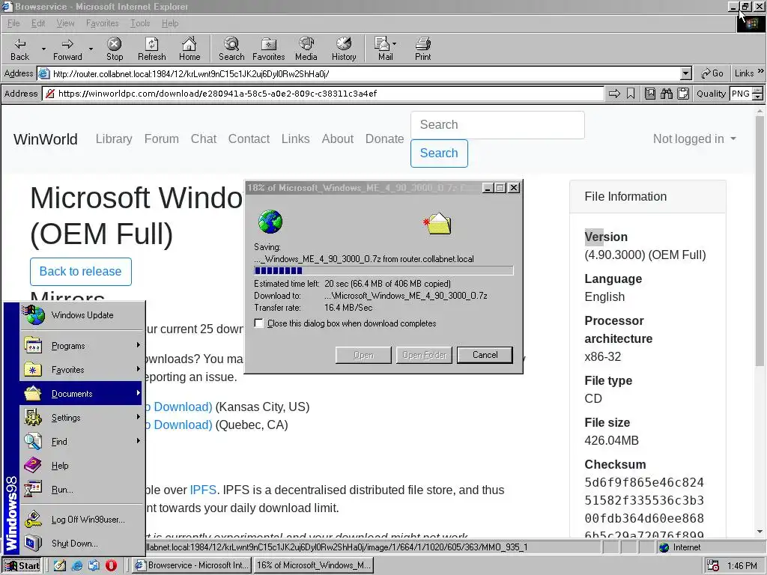Viewport: 767px width, 575px height.
Task: Check Close this dialog box when download completes
Action: pyautogui.click(x=258, y=323)
